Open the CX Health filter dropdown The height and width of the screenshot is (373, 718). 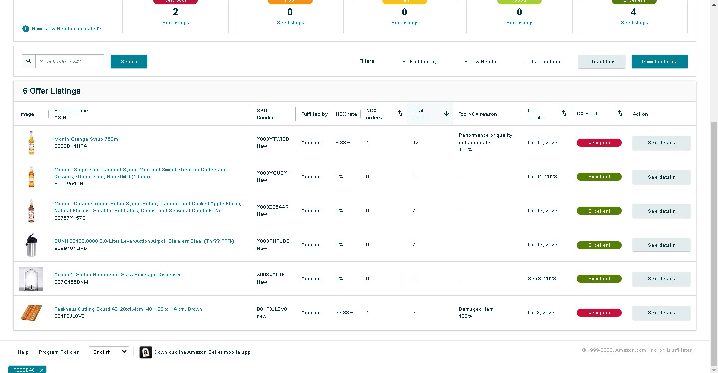tap(480, 62)
